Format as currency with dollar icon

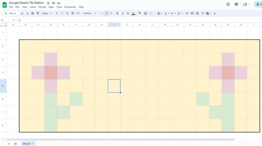(57, 13)
